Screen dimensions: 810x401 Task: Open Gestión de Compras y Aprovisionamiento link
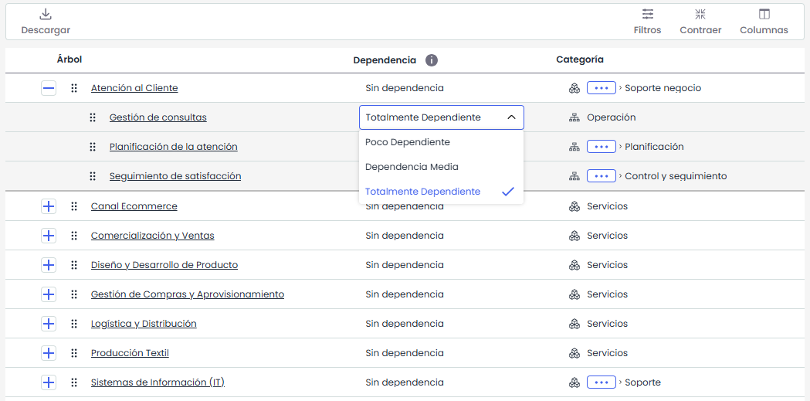pyautogui.click(x=188, y=294)
